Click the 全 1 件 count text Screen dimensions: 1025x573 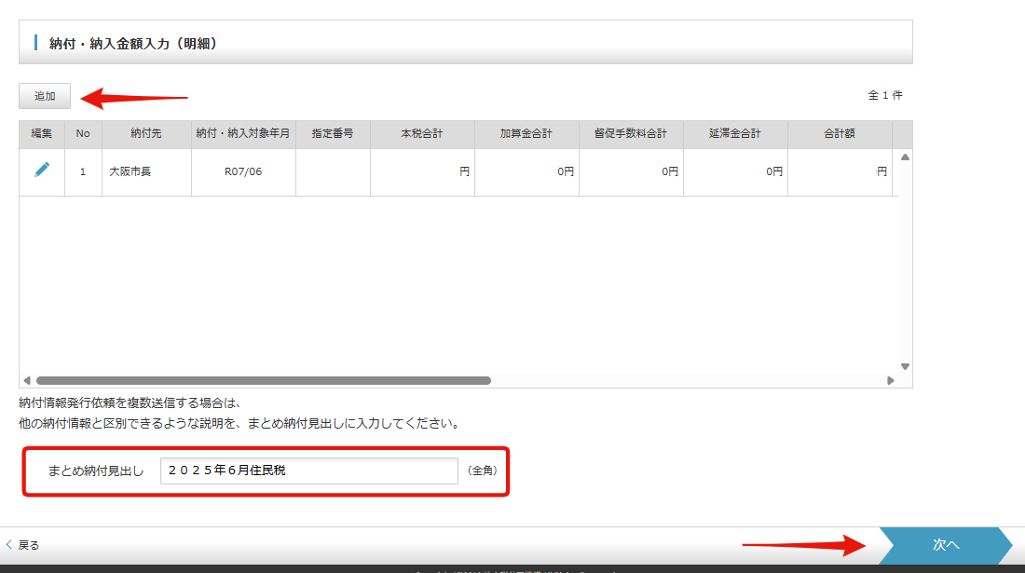pyautogui.click(x=885, y=95)
